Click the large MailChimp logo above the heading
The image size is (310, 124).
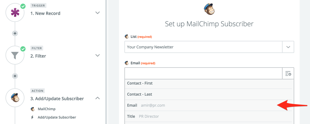[x=209, y=9]
